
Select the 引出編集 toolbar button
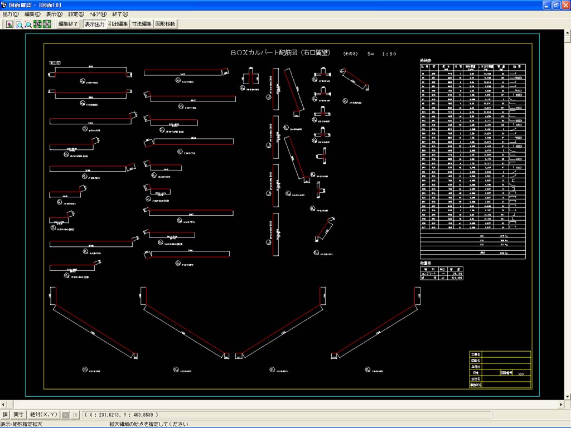pos(118,24)
